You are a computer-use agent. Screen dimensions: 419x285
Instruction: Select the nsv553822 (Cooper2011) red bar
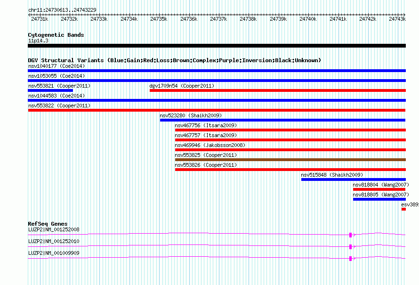pyautogui.click(x=217, y=110)
